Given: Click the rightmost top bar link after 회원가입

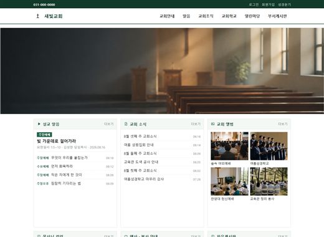Looking at the screenshot, I should tap(284, 4).
